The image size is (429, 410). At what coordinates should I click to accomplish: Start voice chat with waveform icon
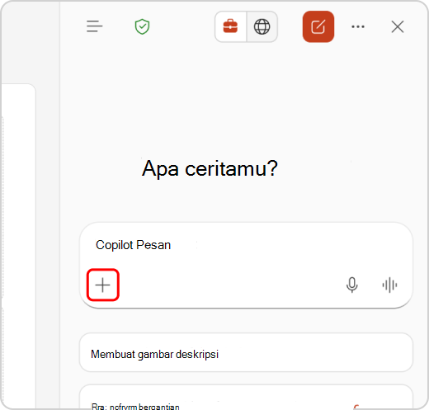click(389, 285)
